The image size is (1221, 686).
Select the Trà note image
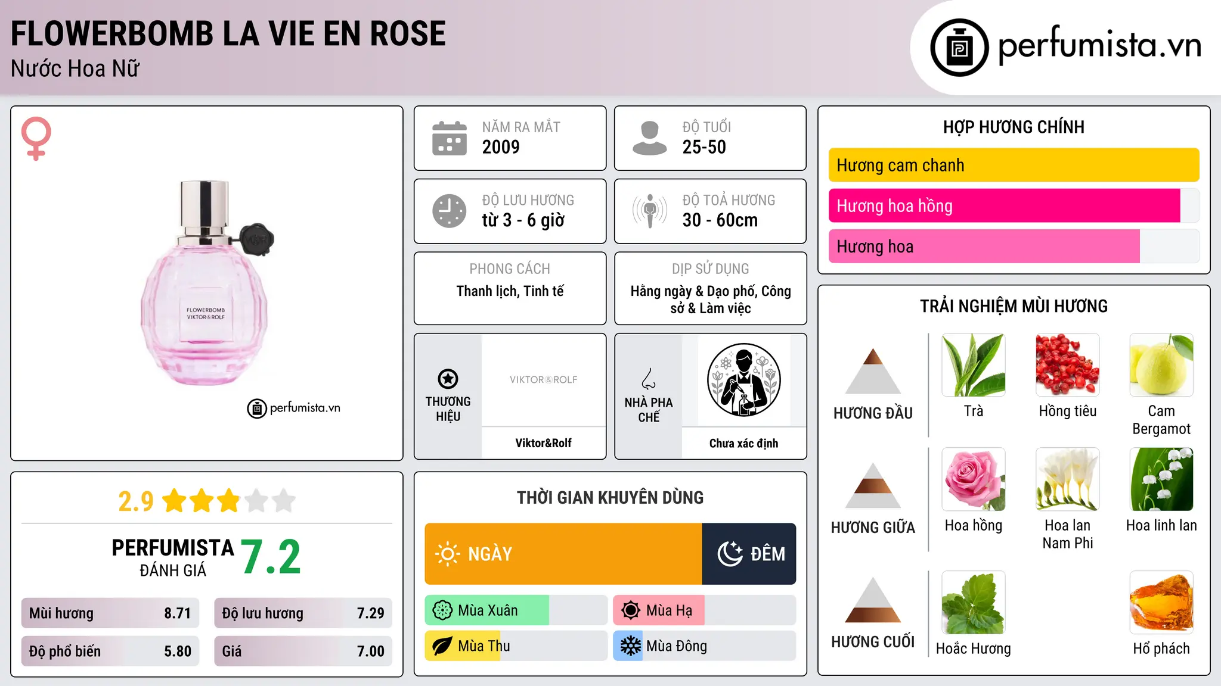point(974,365)
